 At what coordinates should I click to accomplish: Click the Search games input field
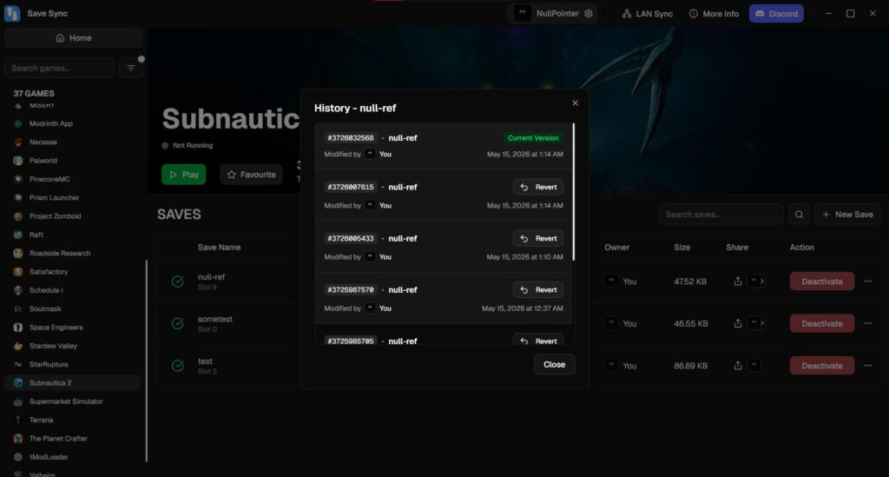click(x=59, y=68)
